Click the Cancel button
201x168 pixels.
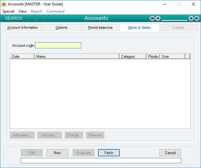tap(170, 153)
